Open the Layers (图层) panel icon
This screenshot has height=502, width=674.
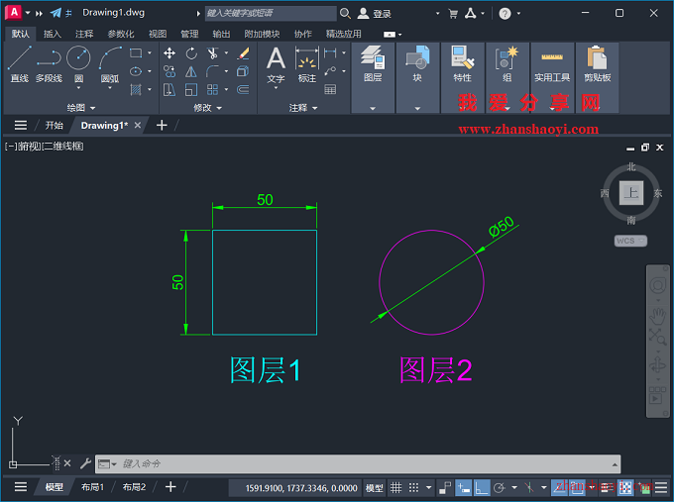pyautogui.click(x=373, y=60)
